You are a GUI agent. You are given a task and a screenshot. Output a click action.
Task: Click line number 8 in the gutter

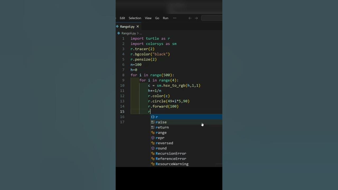point(123,75)
